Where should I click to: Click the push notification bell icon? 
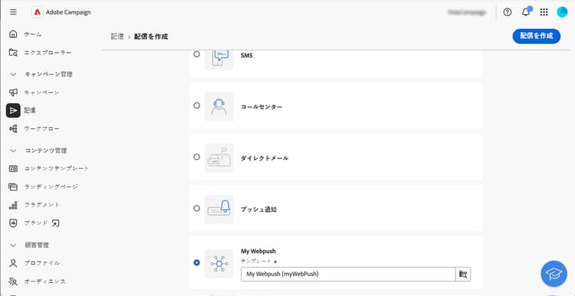[219, 209]
